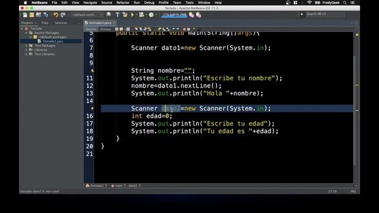Open the default config combo box

click(x=87, y=15)
